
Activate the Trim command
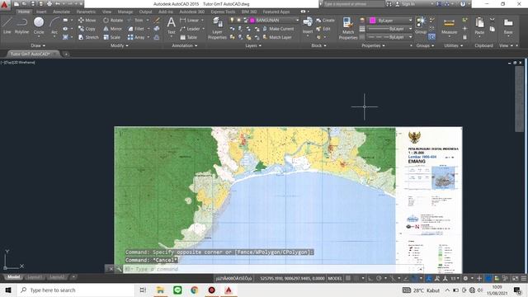coord(135,20)
